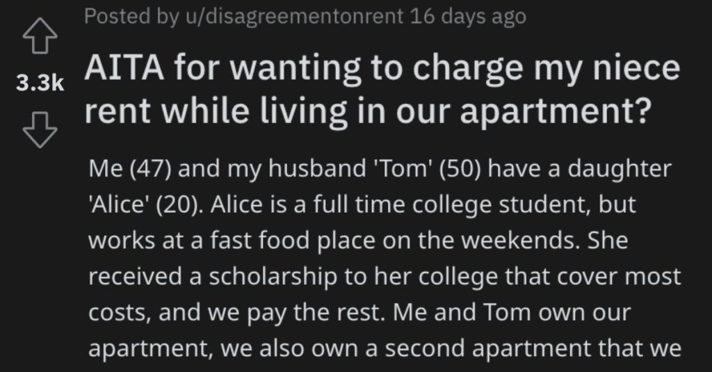Screen dimensions: 712x372
Task: Downvote the AITA post
Action: pyautogui.click(x=40, y=130)
